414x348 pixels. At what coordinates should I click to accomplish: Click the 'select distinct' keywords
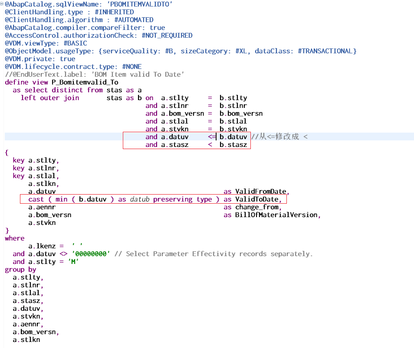54,90
